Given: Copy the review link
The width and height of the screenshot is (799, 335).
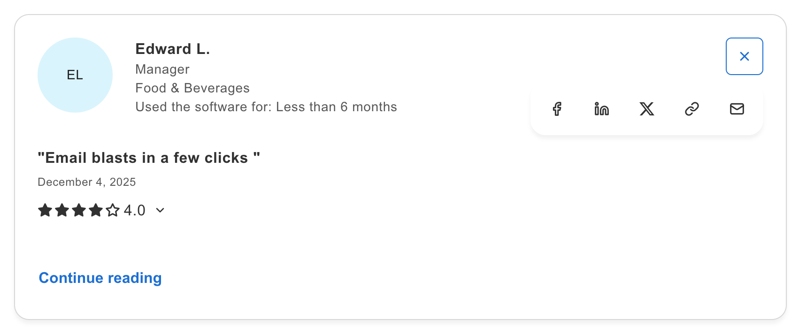Looking at the screenshot, I should point(691,109).
